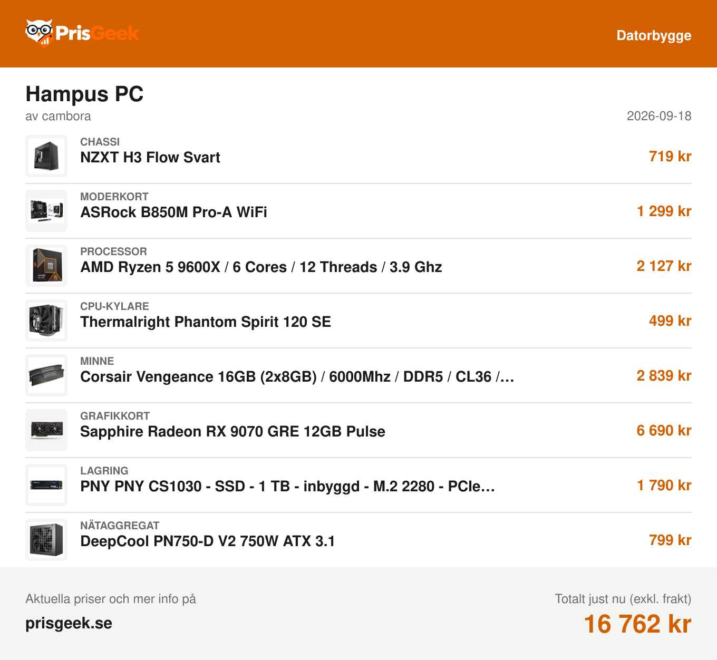
Task: Open the Sapphire Radeon RX 9070 GRE name
Action: [x=232, y=432]
